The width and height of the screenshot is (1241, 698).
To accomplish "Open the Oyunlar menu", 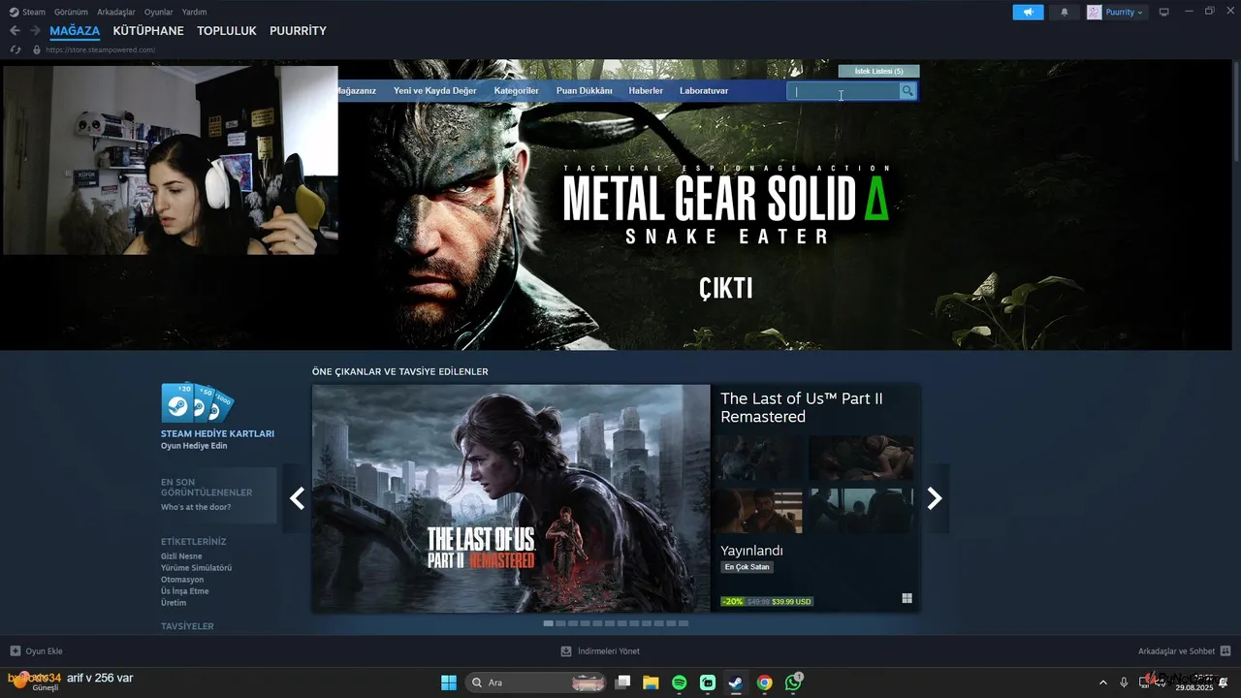I will 158,12.
